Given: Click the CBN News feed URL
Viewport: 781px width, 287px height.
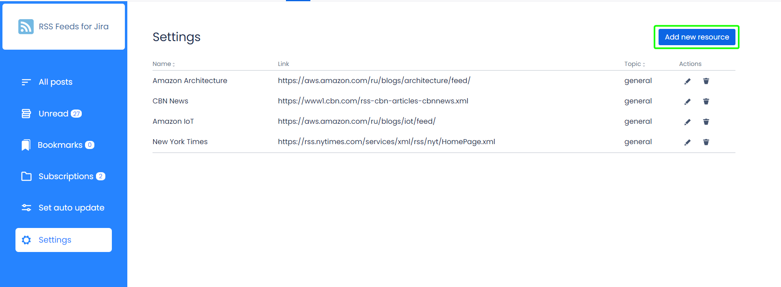Looking at the screenshot, I should (373, 101).
